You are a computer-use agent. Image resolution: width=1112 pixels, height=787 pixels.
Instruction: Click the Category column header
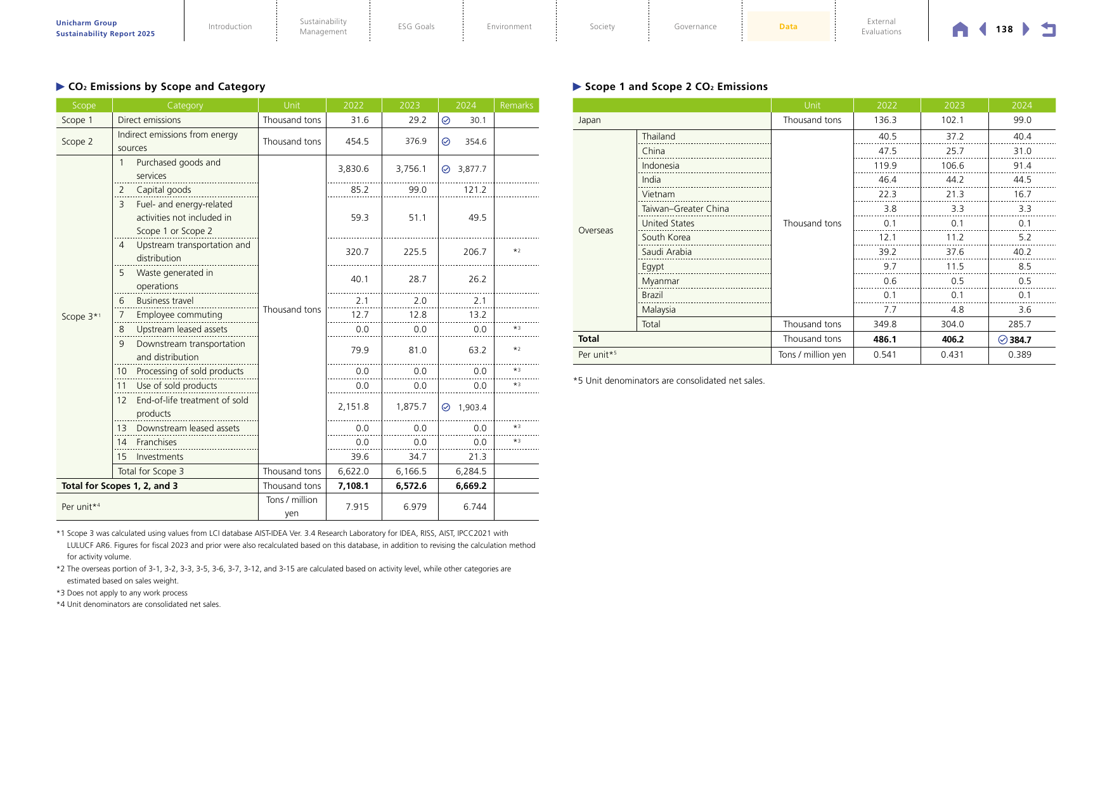(185, 105)
